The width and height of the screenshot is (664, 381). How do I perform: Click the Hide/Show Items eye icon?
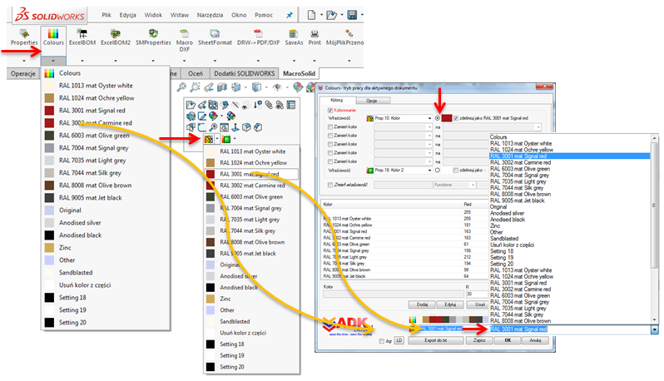tap(277, 87)
